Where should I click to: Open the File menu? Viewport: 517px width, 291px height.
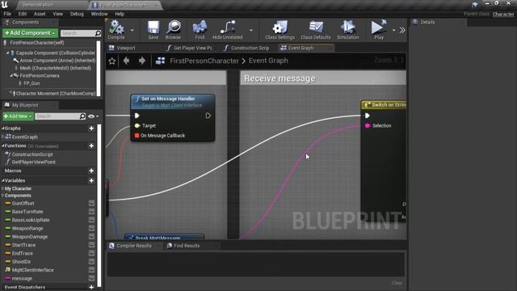(x=7, y=14)
